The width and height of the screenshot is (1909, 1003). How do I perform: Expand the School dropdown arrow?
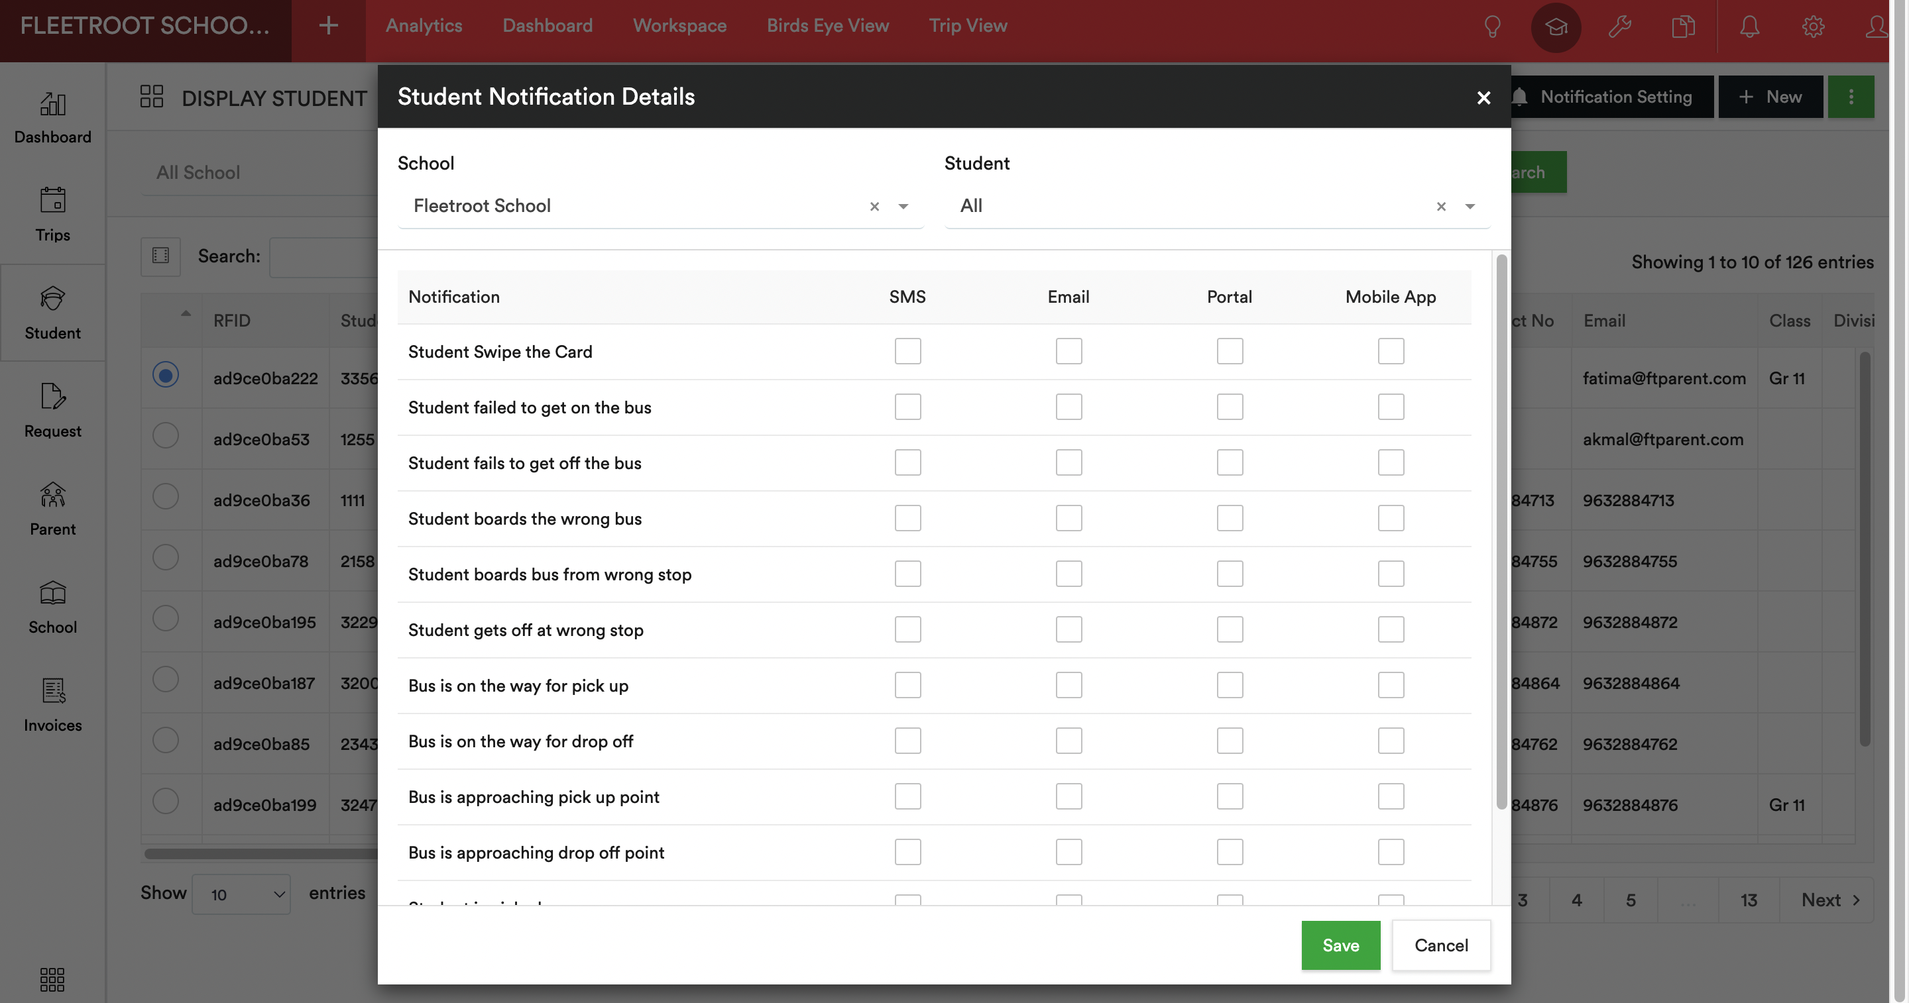click(903, 206)
